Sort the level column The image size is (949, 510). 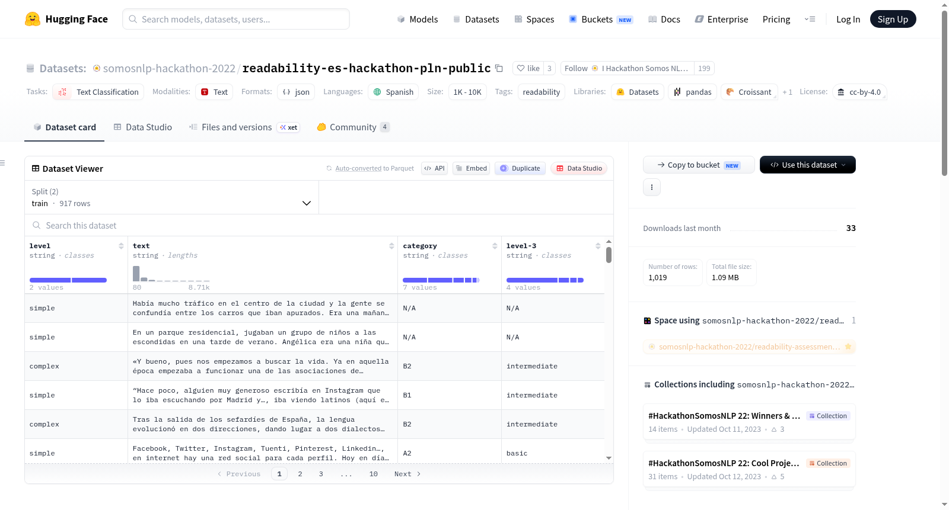coord(121,246)
